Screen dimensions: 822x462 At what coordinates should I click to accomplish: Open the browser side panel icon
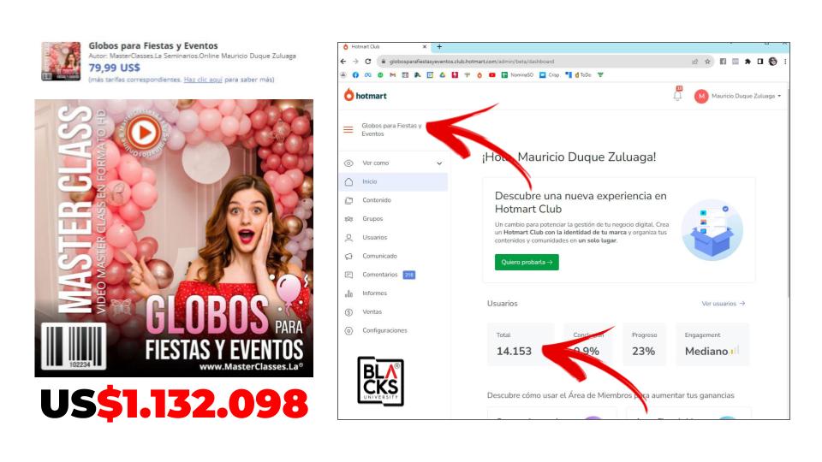click(x=760, y=62)
